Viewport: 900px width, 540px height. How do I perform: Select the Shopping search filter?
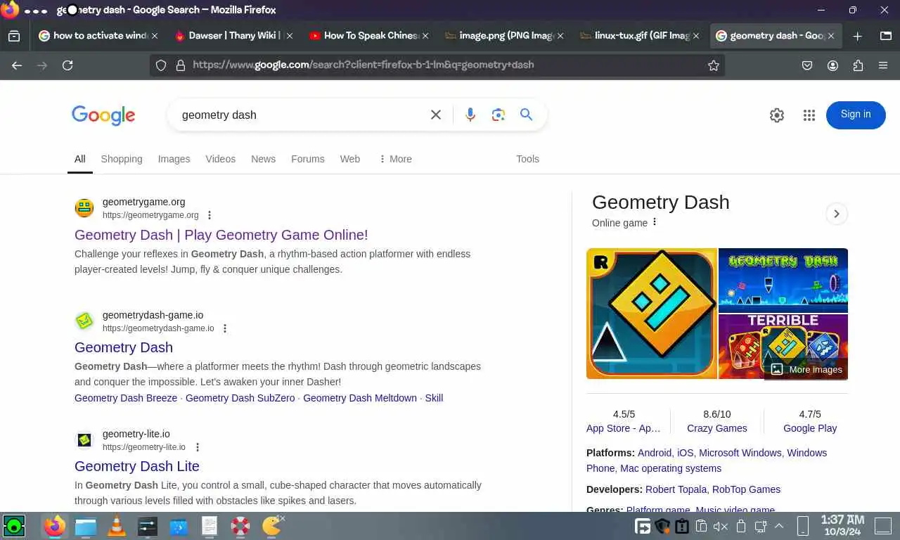pyautogui.click(x=122, y=159)
